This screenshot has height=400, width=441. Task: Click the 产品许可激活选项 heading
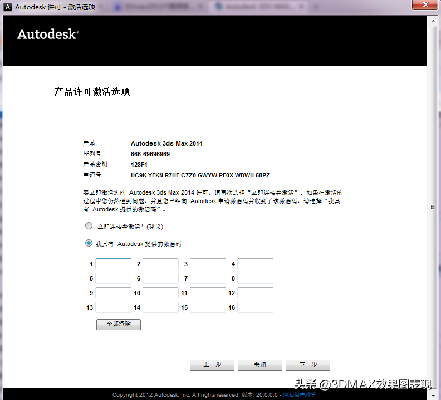click(92, 92)
